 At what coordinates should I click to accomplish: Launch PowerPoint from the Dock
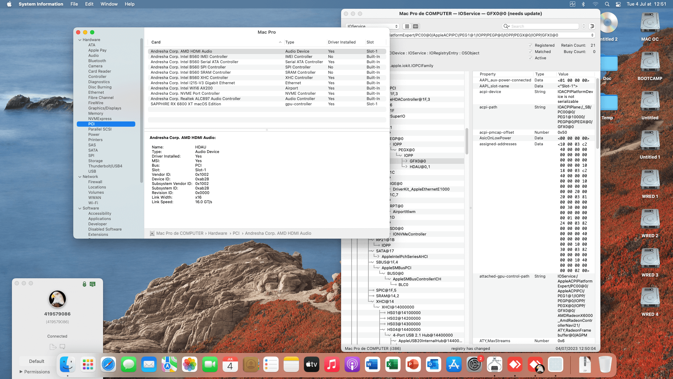[413, 365]
